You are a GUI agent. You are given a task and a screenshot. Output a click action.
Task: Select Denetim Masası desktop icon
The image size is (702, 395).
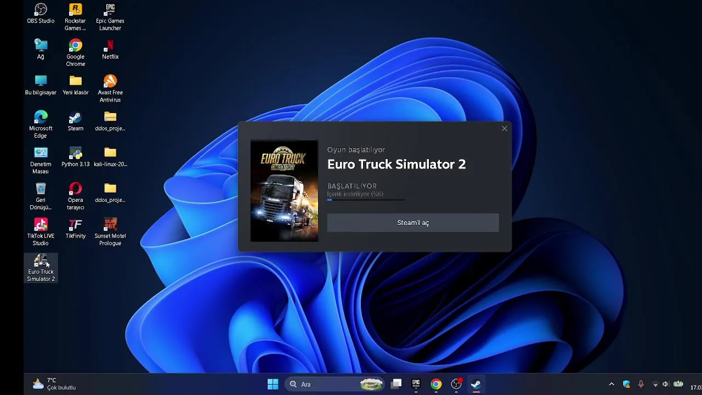pyautogui.click(x=41, y=161)
